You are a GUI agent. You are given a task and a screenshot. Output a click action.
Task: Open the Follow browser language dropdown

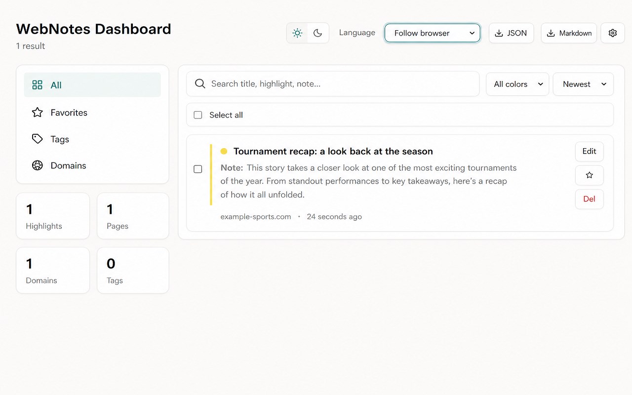pos(433,33)
